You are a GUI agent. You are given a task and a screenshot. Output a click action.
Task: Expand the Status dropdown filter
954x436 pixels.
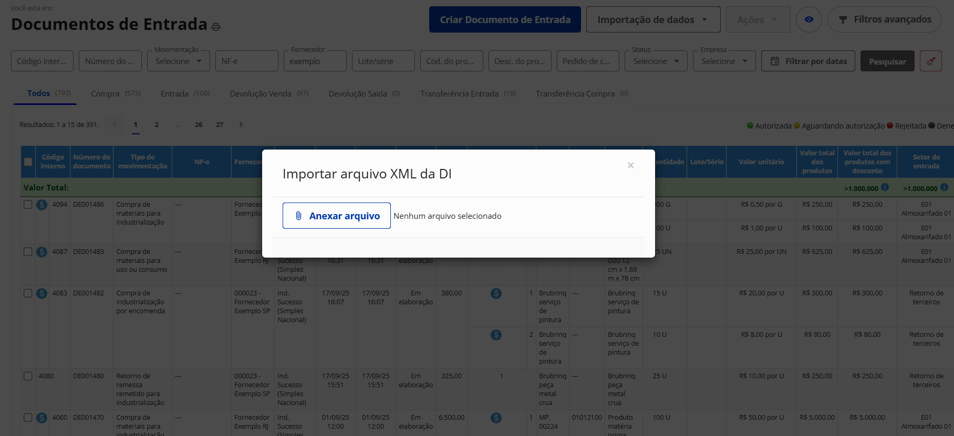click(x=656, y=61)
